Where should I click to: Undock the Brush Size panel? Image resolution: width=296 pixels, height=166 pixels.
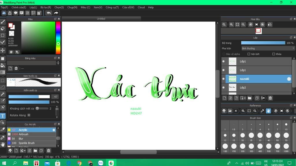tap(291, 118)
